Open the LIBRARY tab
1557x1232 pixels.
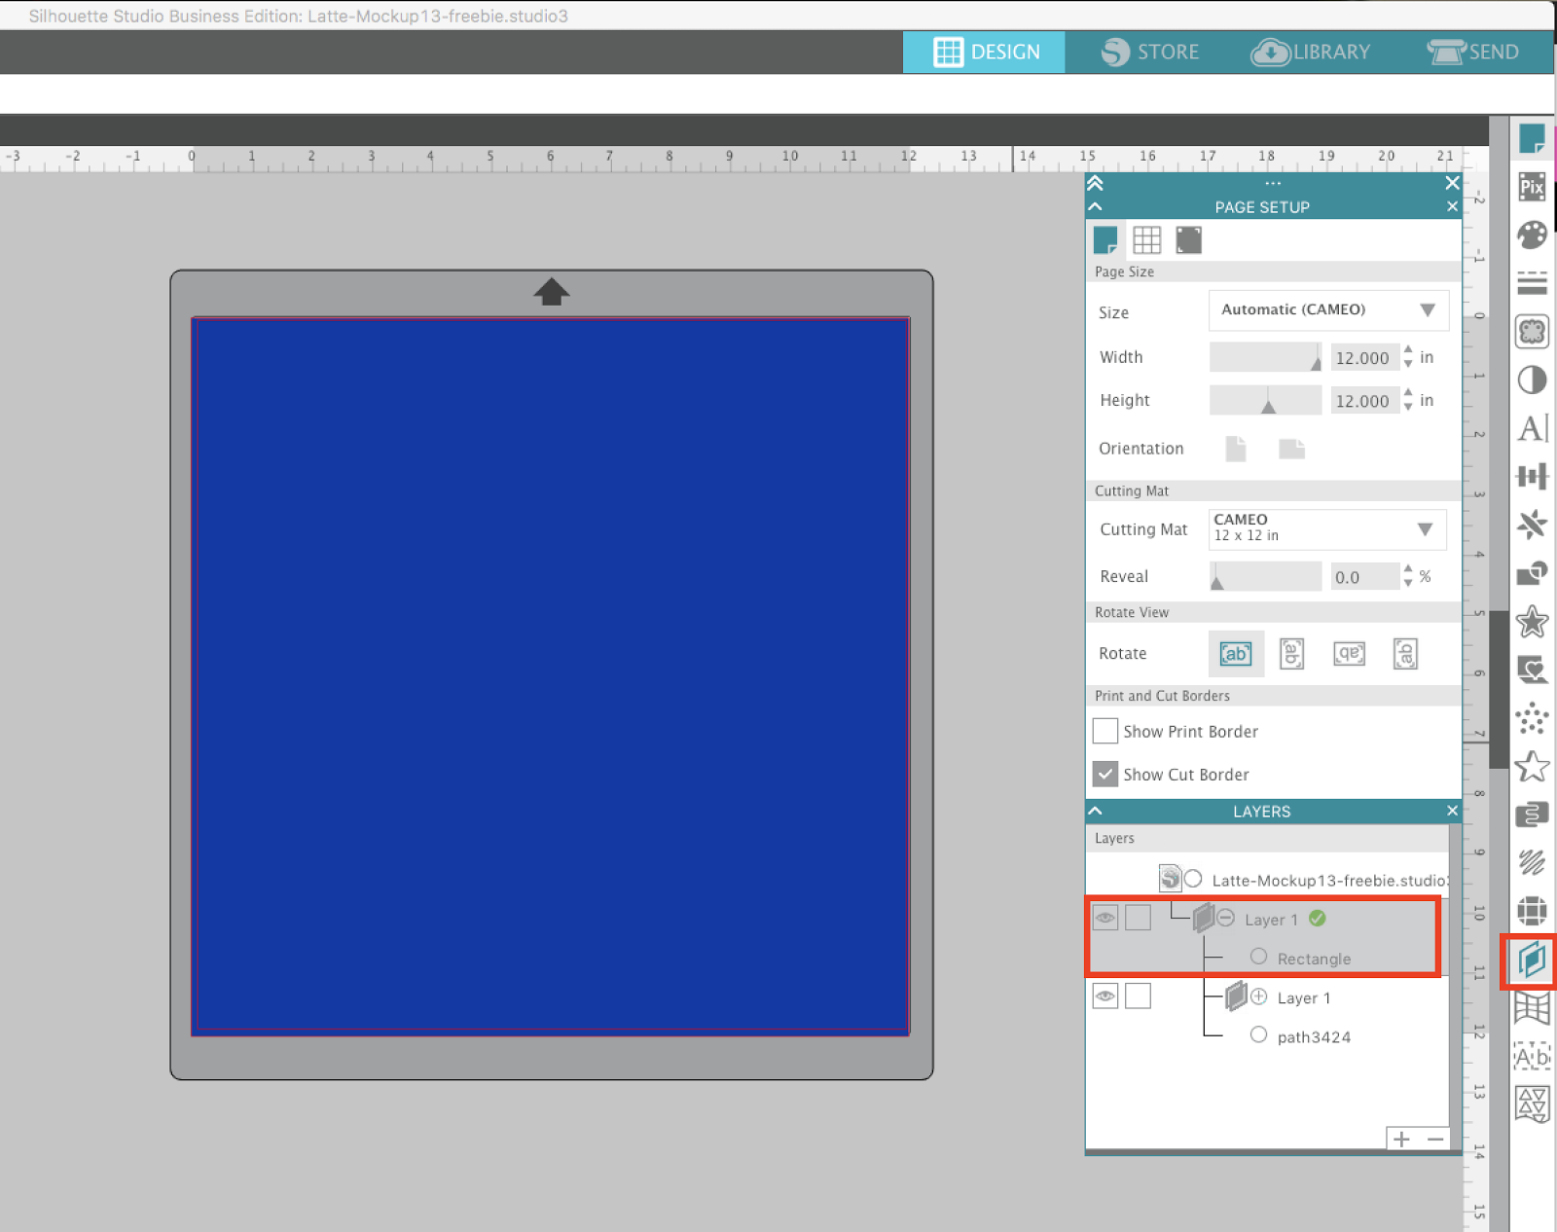pos(1311,52)
